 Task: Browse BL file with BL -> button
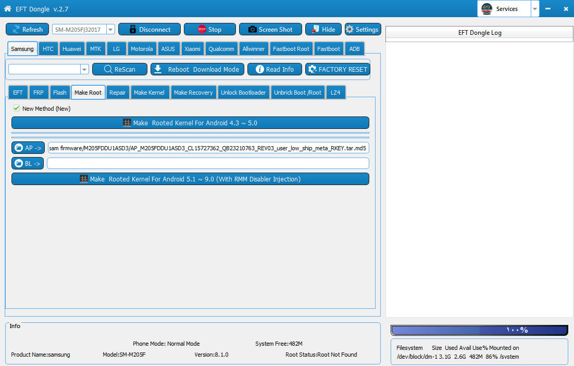point(28,163)
